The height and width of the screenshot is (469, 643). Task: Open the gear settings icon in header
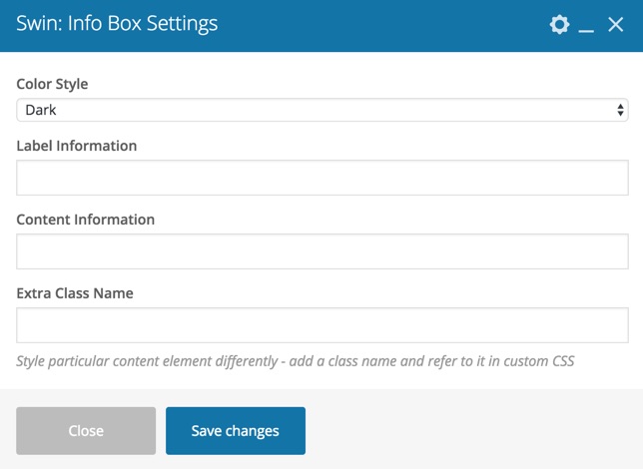tap(559, 25)
